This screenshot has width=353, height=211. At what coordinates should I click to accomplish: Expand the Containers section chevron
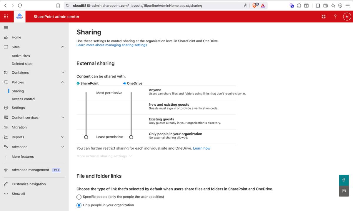click(63, 72)
